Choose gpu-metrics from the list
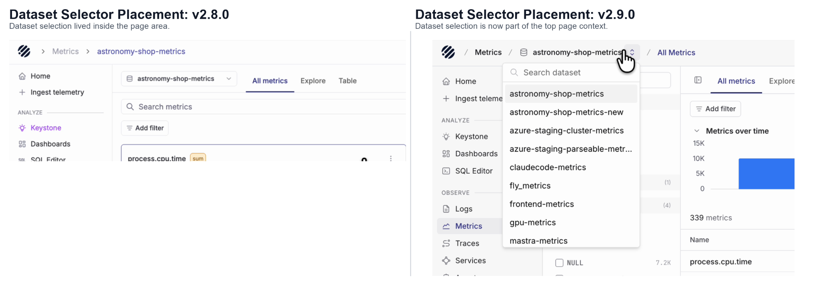Viewport: 821px width, 285px height. [x=571, y=223]
